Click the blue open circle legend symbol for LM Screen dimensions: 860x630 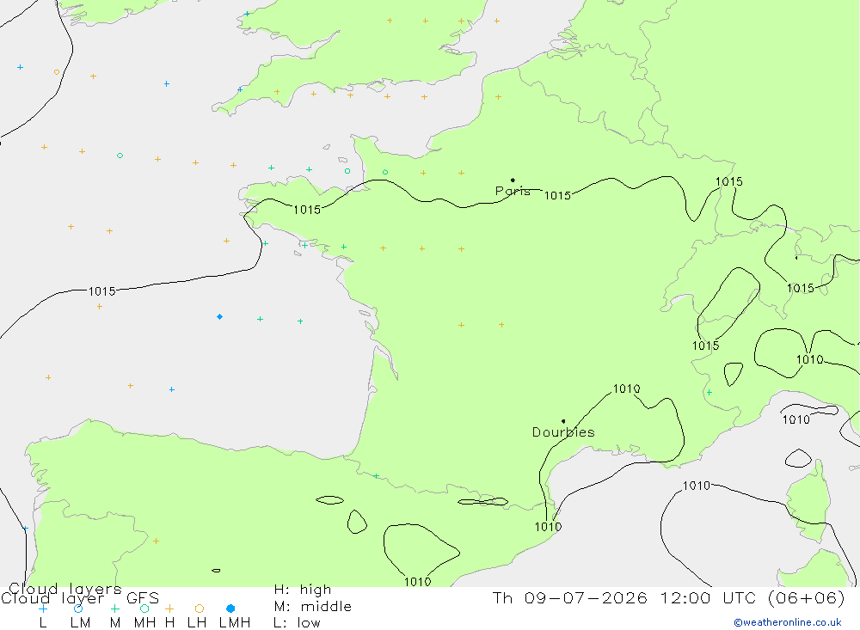point(78,609)
